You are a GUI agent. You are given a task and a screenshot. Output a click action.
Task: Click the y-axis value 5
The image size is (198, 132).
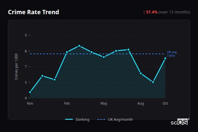[26, 82]
